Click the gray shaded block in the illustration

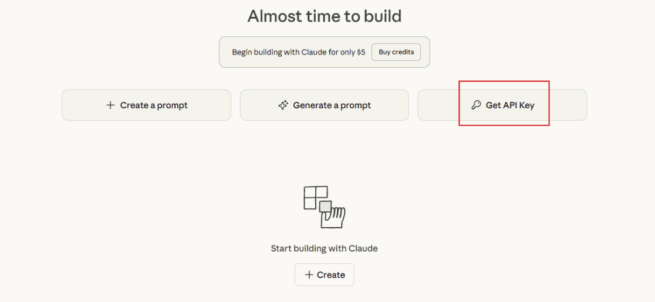coord(325,206)
